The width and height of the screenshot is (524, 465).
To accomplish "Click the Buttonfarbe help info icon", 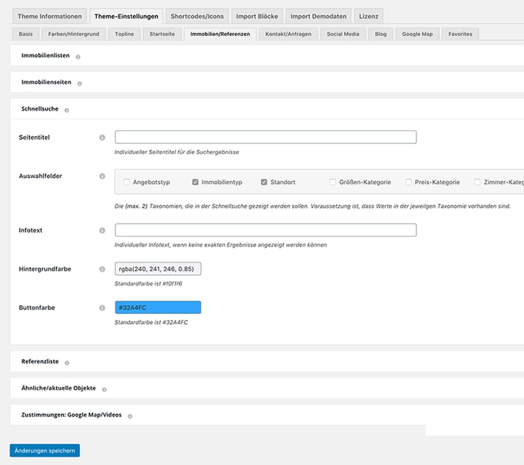I will click(102, 308).
